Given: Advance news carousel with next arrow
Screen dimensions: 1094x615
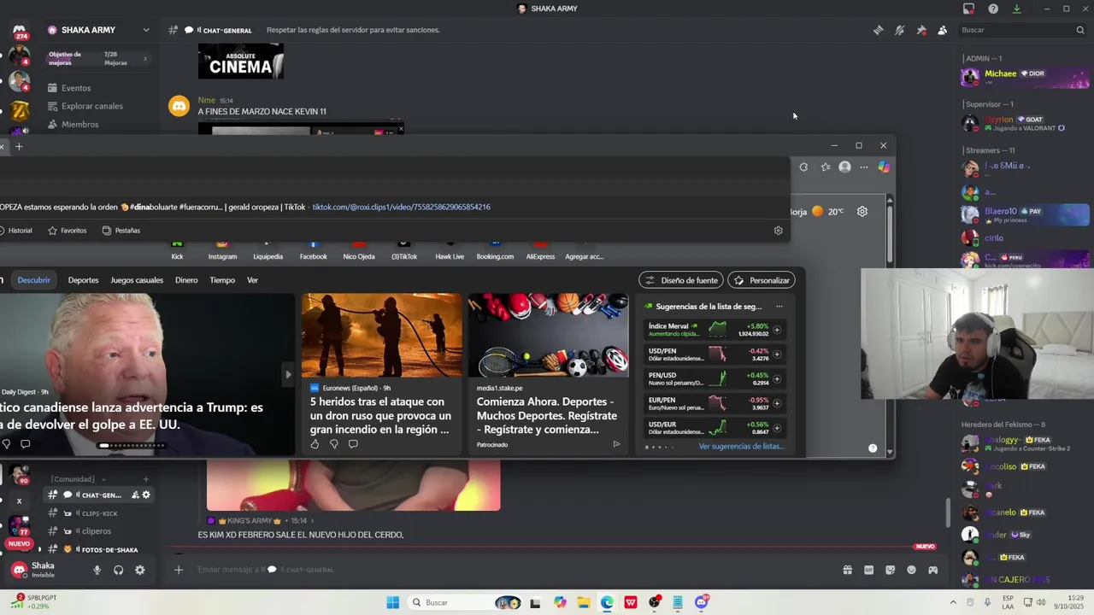Looking at the screenshot, I should (288, 374).
